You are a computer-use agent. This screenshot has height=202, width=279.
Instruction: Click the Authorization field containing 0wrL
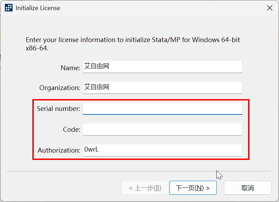click(162, 150)
